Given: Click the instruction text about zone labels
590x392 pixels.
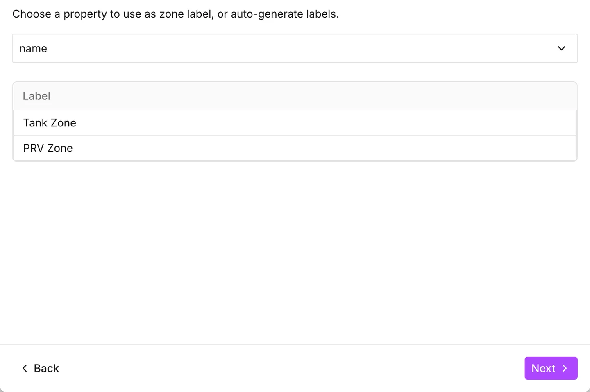Looking at the screenshot, I should coord(176,14).
